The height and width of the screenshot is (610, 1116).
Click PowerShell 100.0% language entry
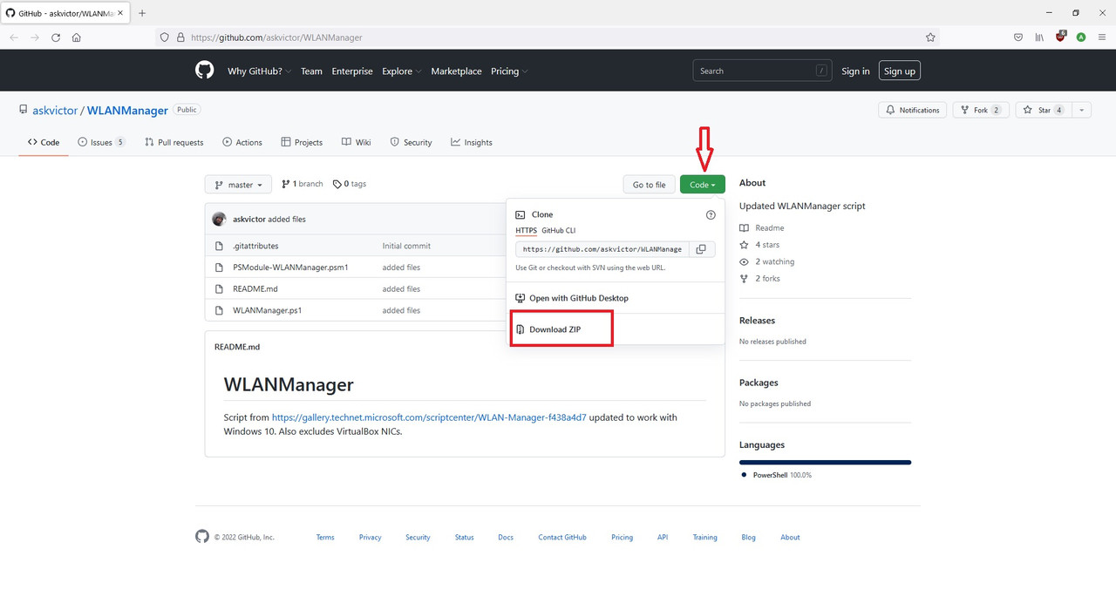(776, 475)
